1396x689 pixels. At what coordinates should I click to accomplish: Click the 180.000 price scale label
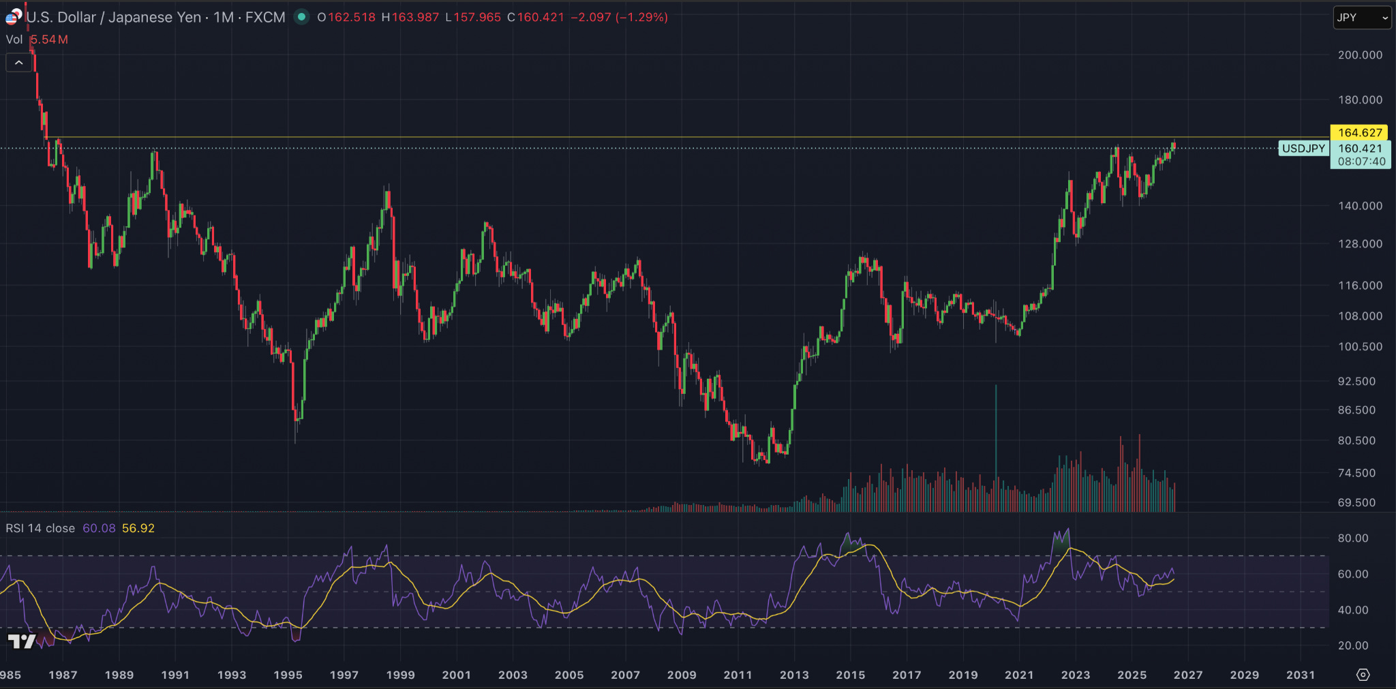point(1360,99)
